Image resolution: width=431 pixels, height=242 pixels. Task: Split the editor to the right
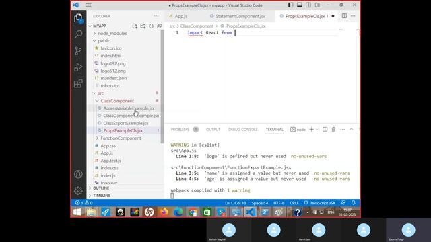point(344,16)
